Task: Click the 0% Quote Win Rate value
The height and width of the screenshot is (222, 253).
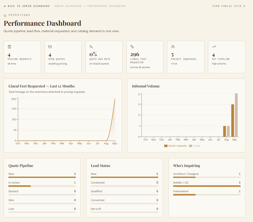Action: (x=93, y=54)
